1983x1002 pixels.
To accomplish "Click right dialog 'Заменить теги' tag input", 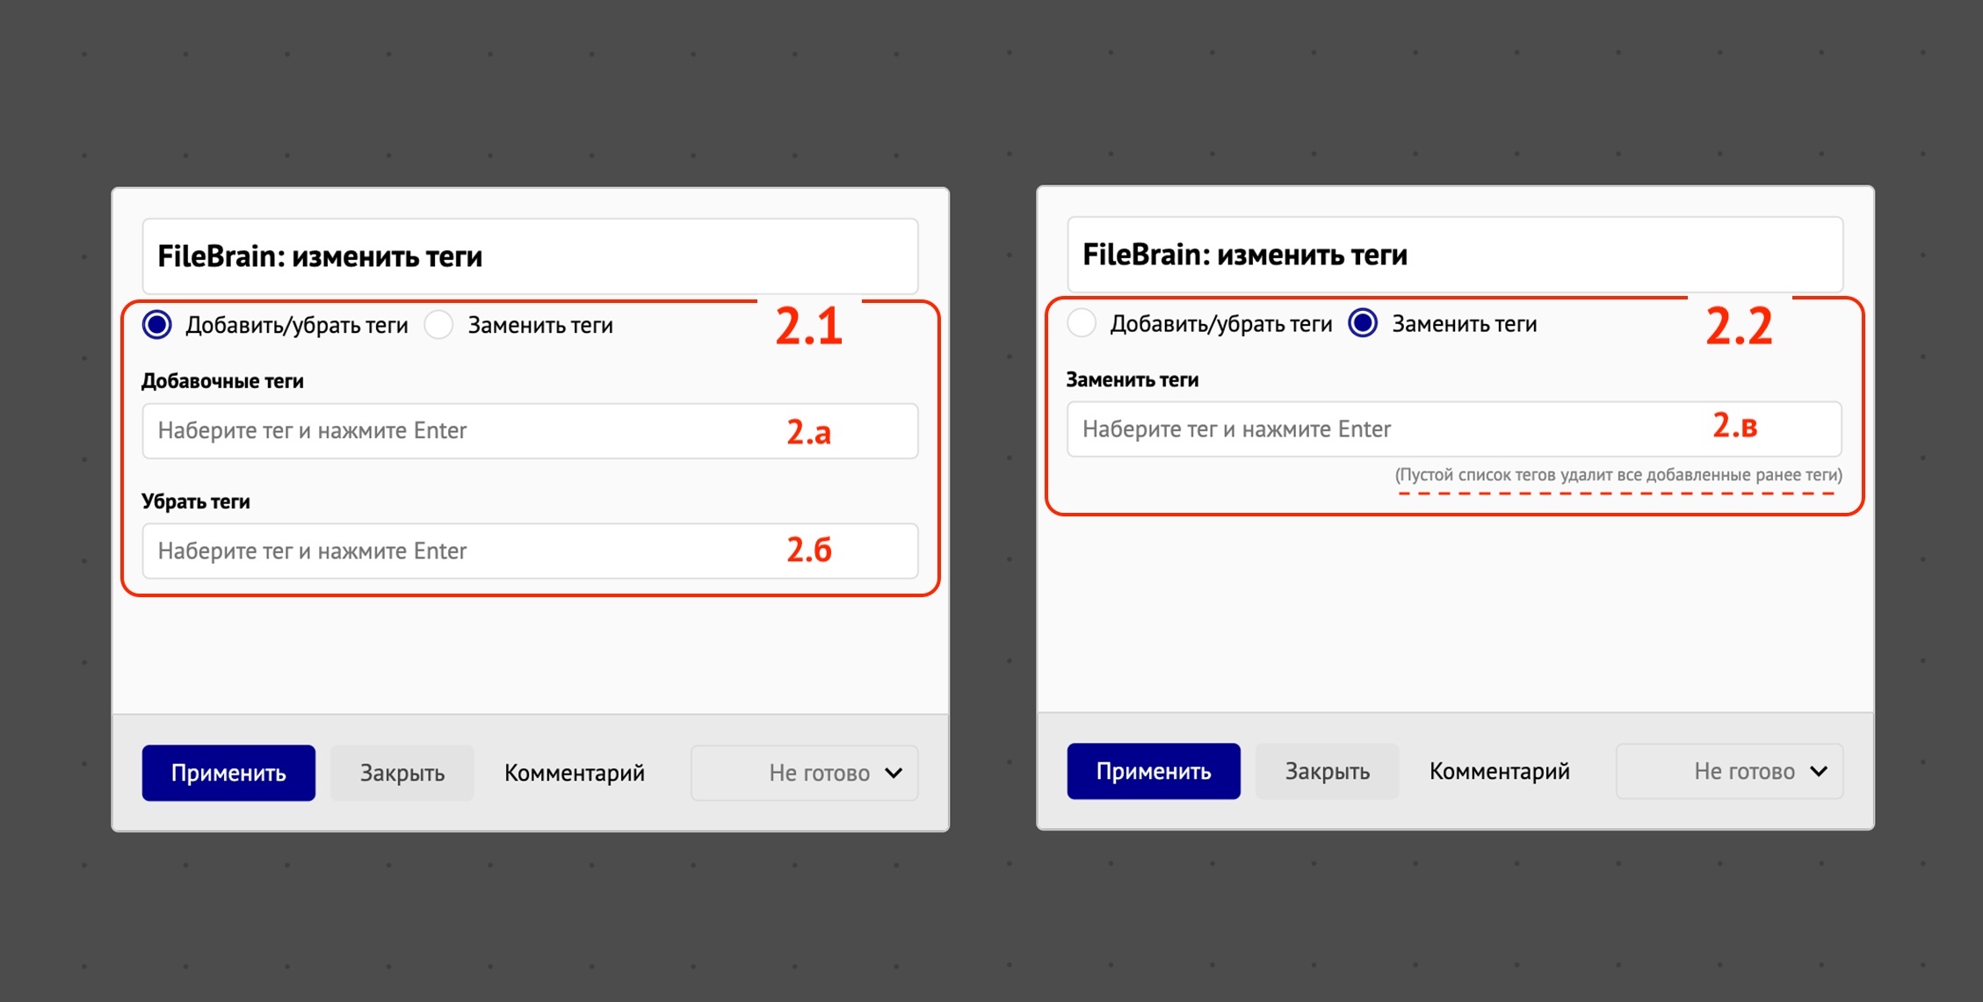I will coord(1454,429).
